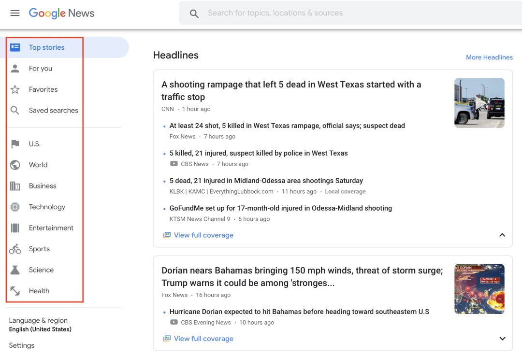Screen dimensions: 522x357
Task: Click the World globe icon
Action: (x=15, y=165)
